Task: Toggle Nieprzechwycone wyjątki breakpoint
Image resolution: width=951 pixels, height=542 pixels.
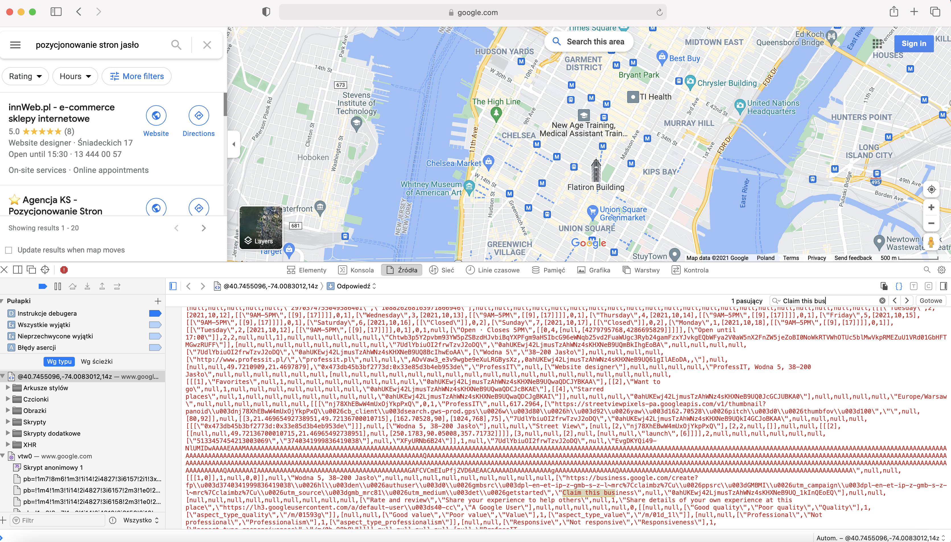Action: 155,336
